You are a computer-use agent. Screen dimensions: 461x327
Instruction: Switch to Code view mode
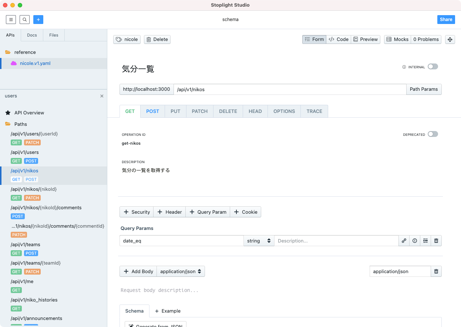click(339, 39)
